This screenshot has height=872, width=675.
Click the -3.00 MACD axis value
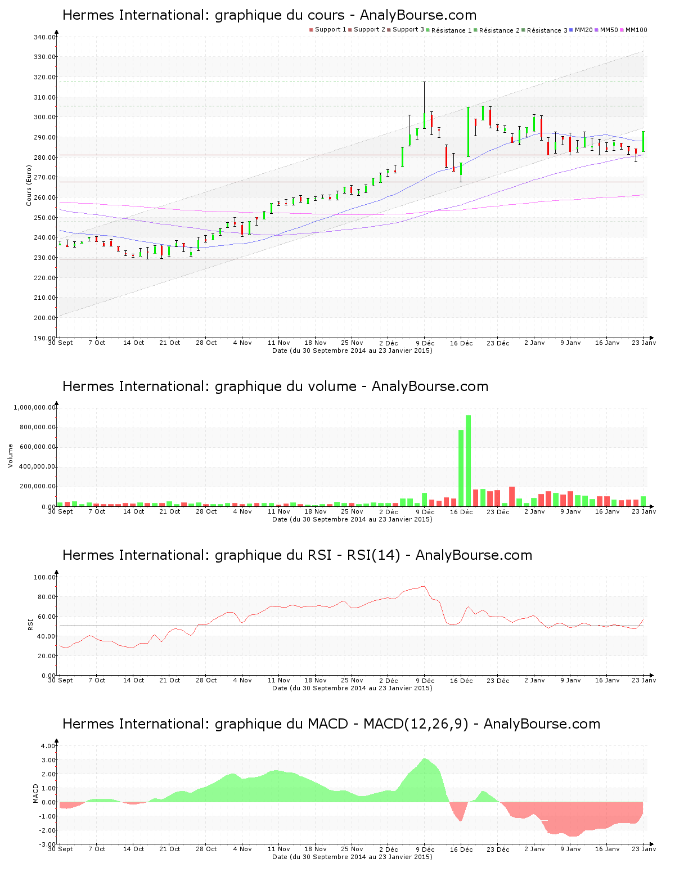coord(48,844)
